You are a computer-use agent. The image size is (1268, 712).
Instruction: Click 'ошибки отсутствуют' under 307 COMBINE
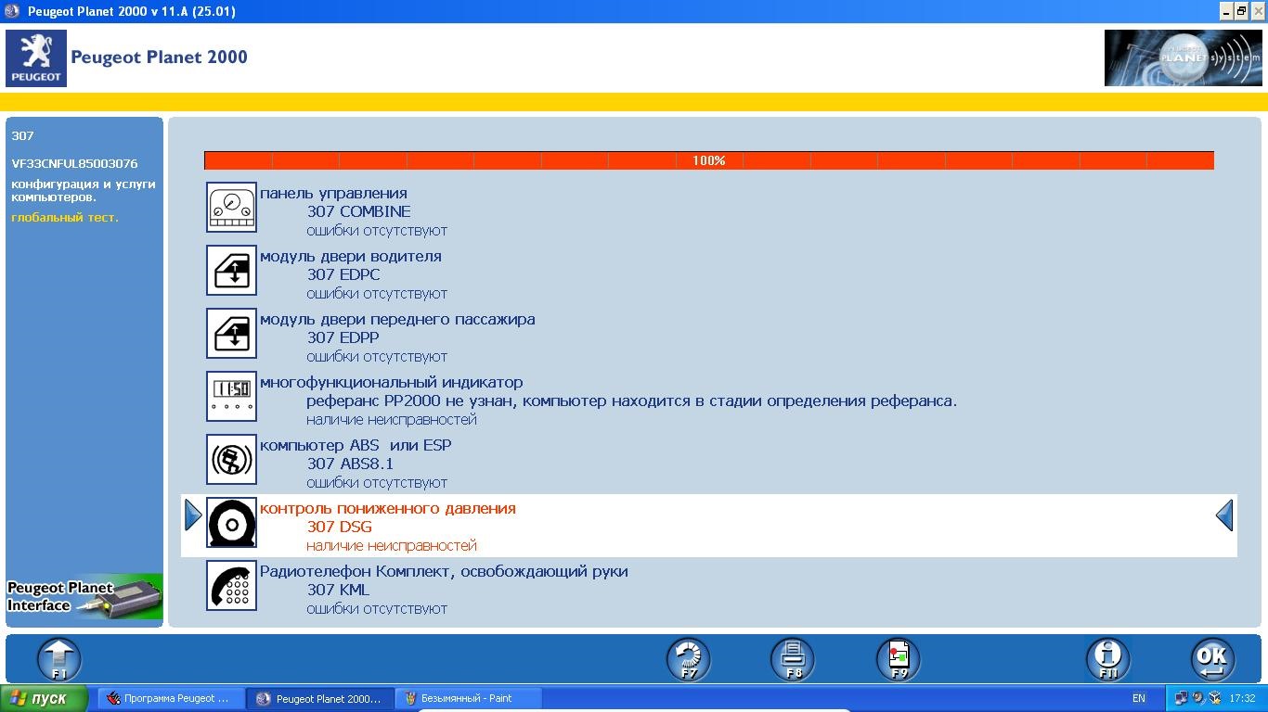[x=377, y=230]
